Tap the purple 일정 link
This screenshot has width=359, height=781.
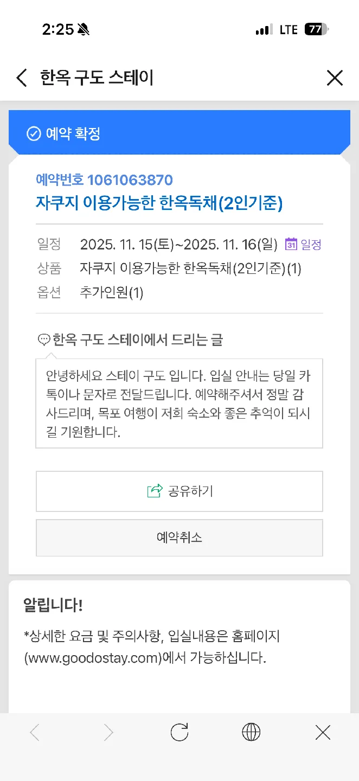[x=311, y=245]
